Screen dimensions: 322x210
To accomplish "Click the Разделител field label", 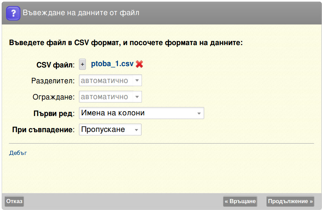I will 53,81.
